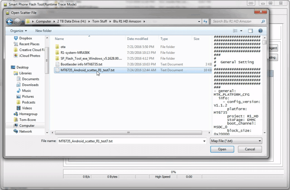Screen dimensions: 290x190
Task: Click the Documents library icon
Action: click(19, 79)
